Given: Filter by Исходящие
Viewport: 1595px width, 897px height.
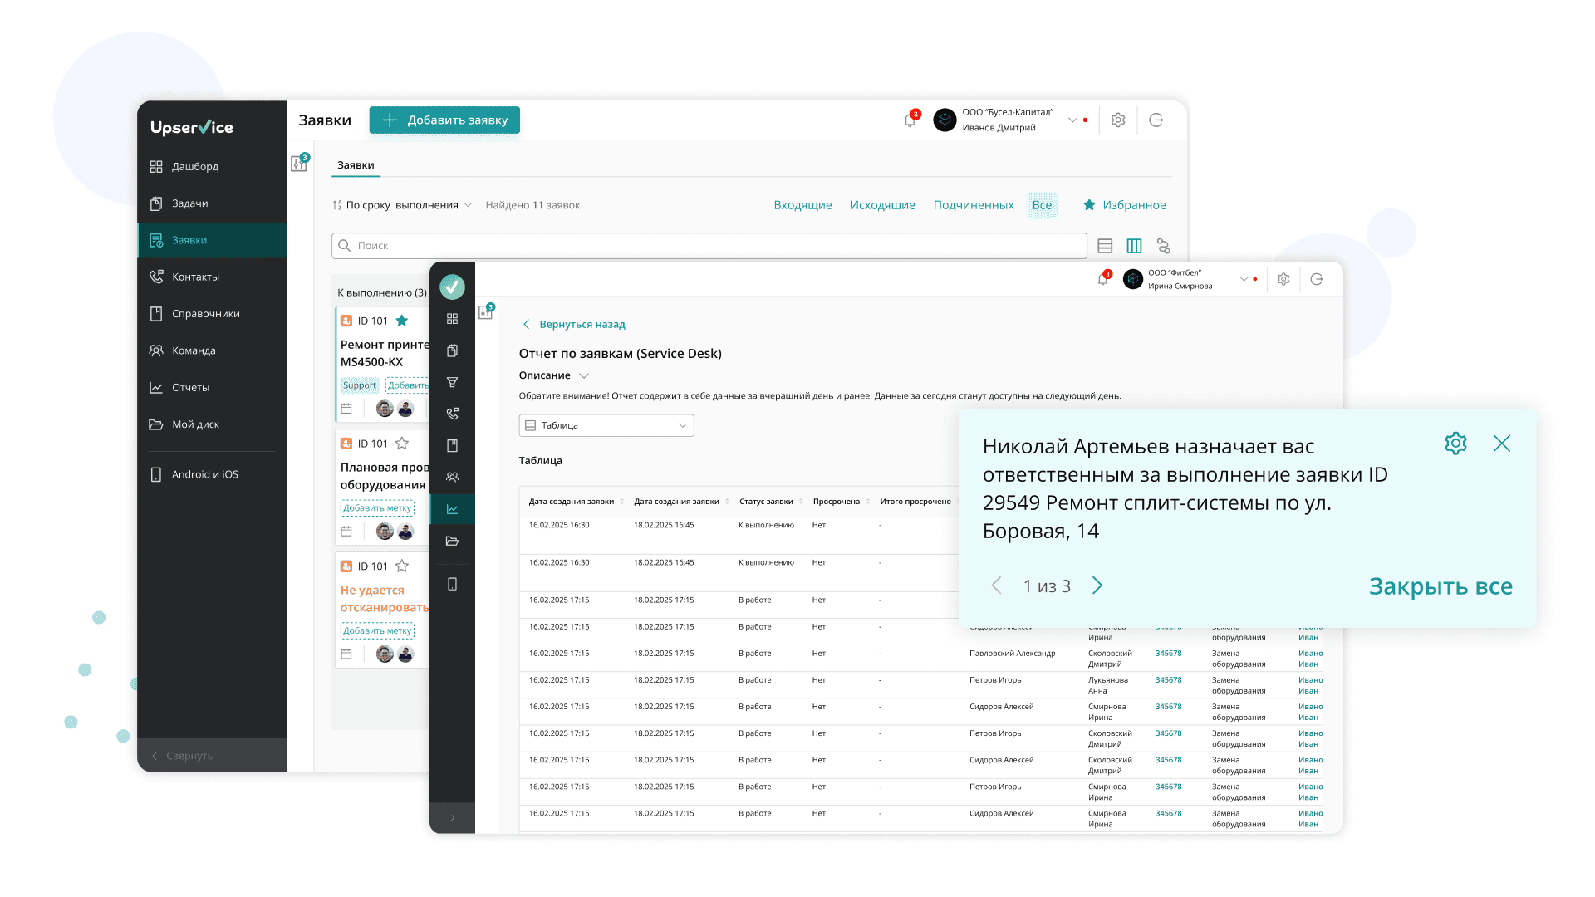Looking at the screenshot, I should click(882, 205).
